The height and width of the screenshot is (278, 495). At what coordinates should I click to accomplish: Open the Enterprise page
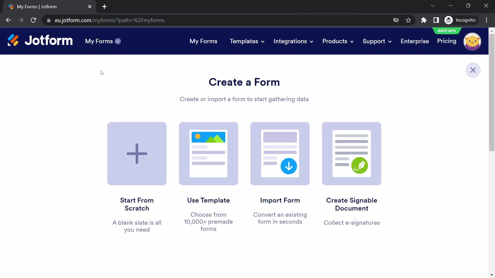[x=415, y=41]
